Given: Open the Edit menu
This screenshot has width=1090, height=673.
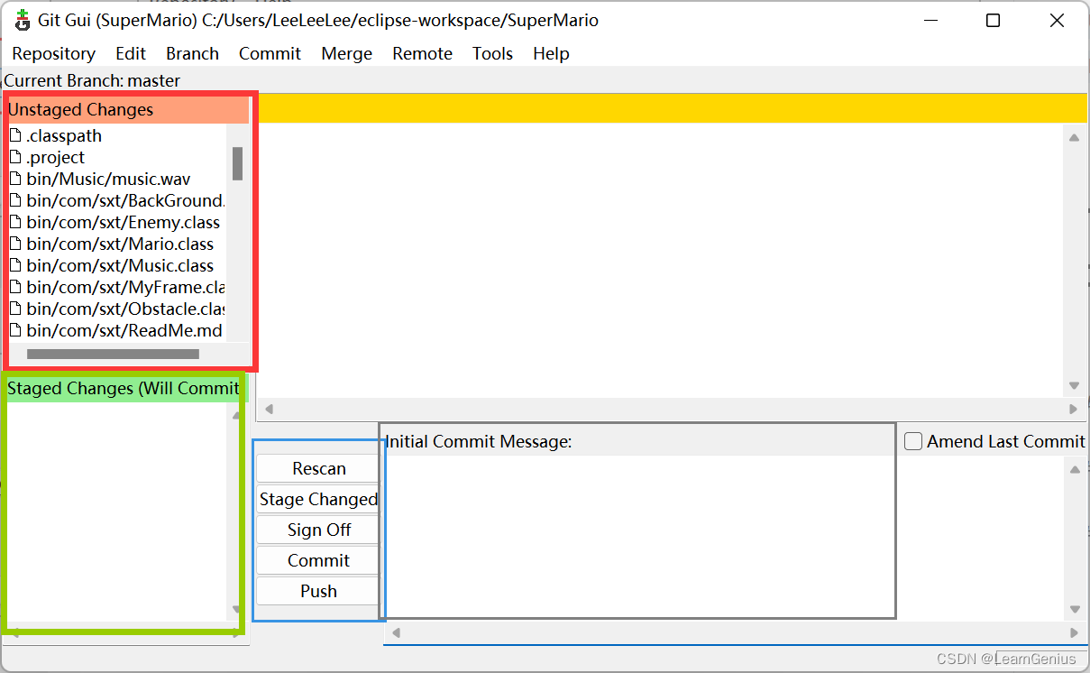Looking at the screenshot, I should click(x=131, y=54).
